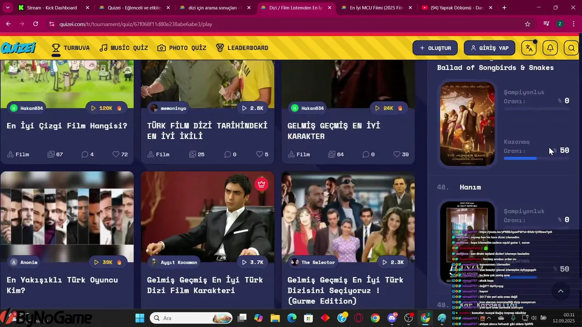Open the PHOTO QUIZ section
The height and width of the screenshot is (327, 582).
tap(182, 48)
